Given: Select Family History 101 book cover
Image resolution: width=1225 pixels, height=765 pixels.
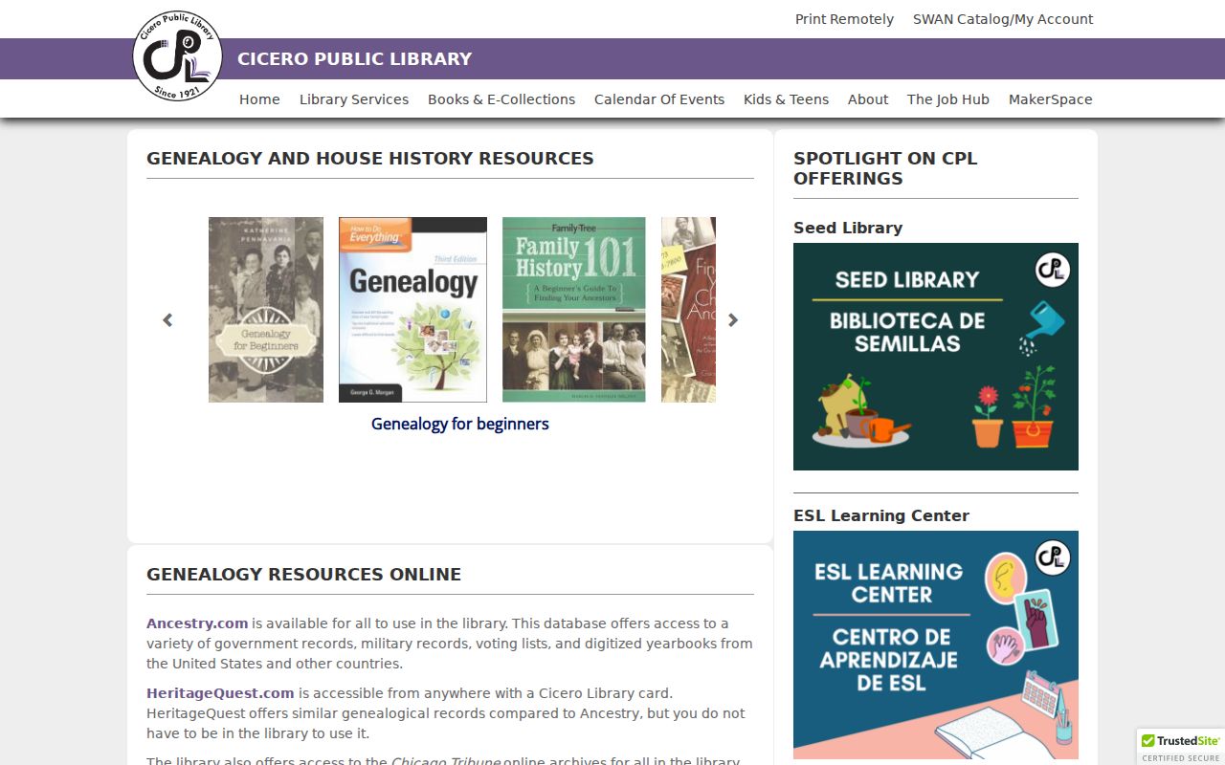Looking at the screenshot, I should click(x=574, y=310).
